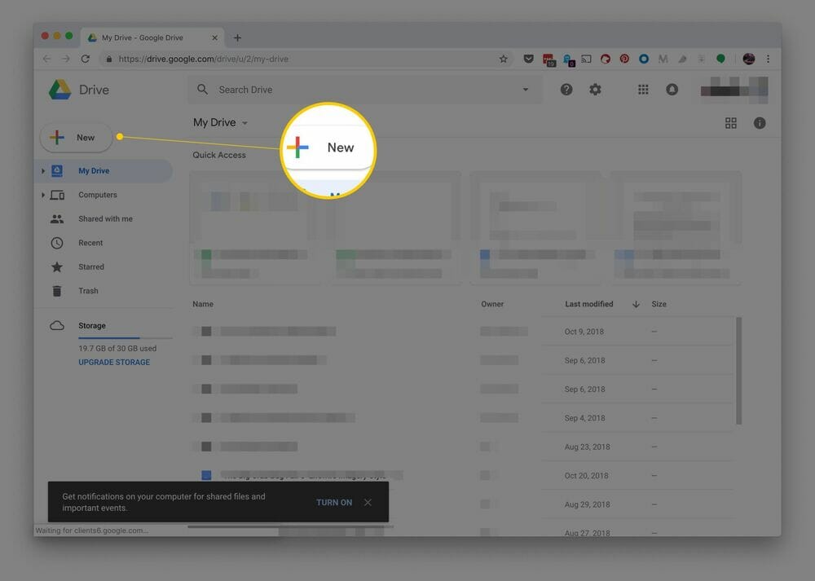Open search options dropdown arrow

tap(525, 90)
